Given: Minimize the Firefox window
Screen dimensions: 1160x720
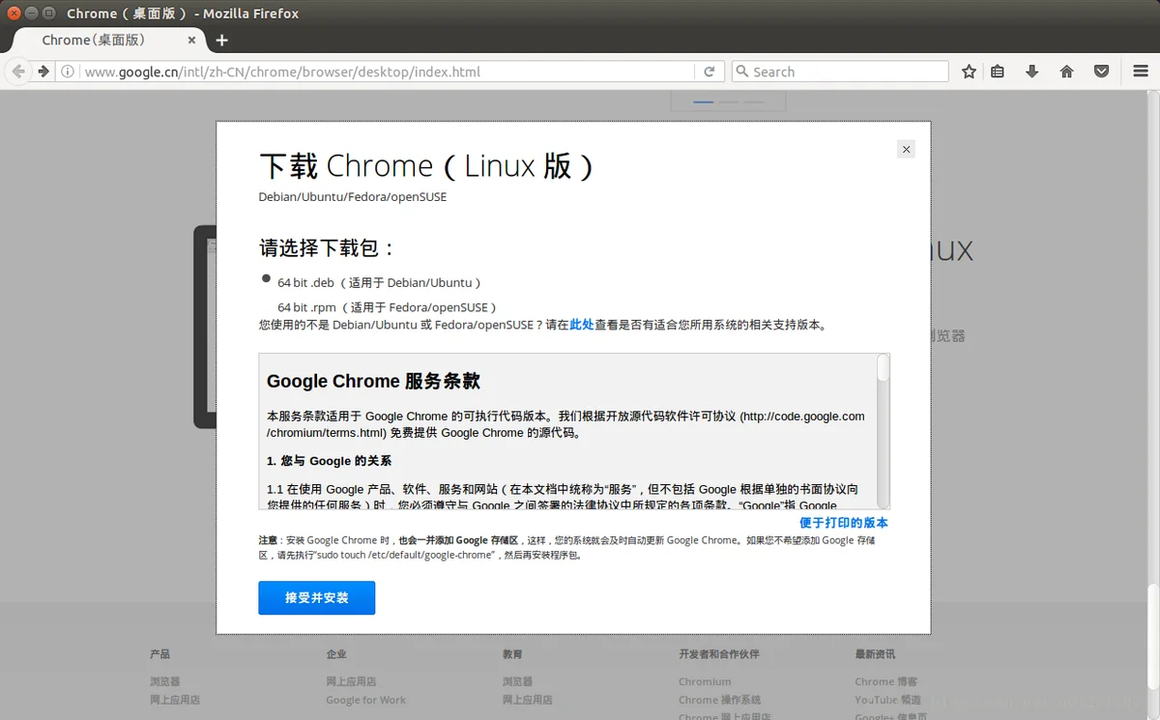Looking at the screenshot, I should pyautogui.click(x=31, y=14).
